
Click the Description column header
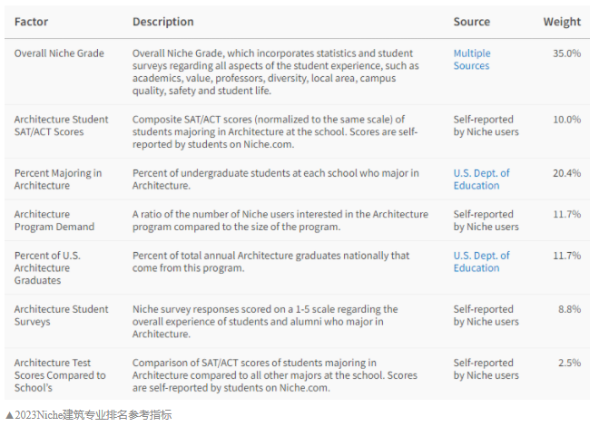coord(163,22)
